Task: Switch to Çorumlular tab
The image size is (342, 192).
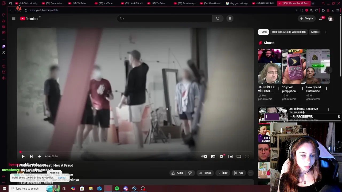Action: point(53,3)
